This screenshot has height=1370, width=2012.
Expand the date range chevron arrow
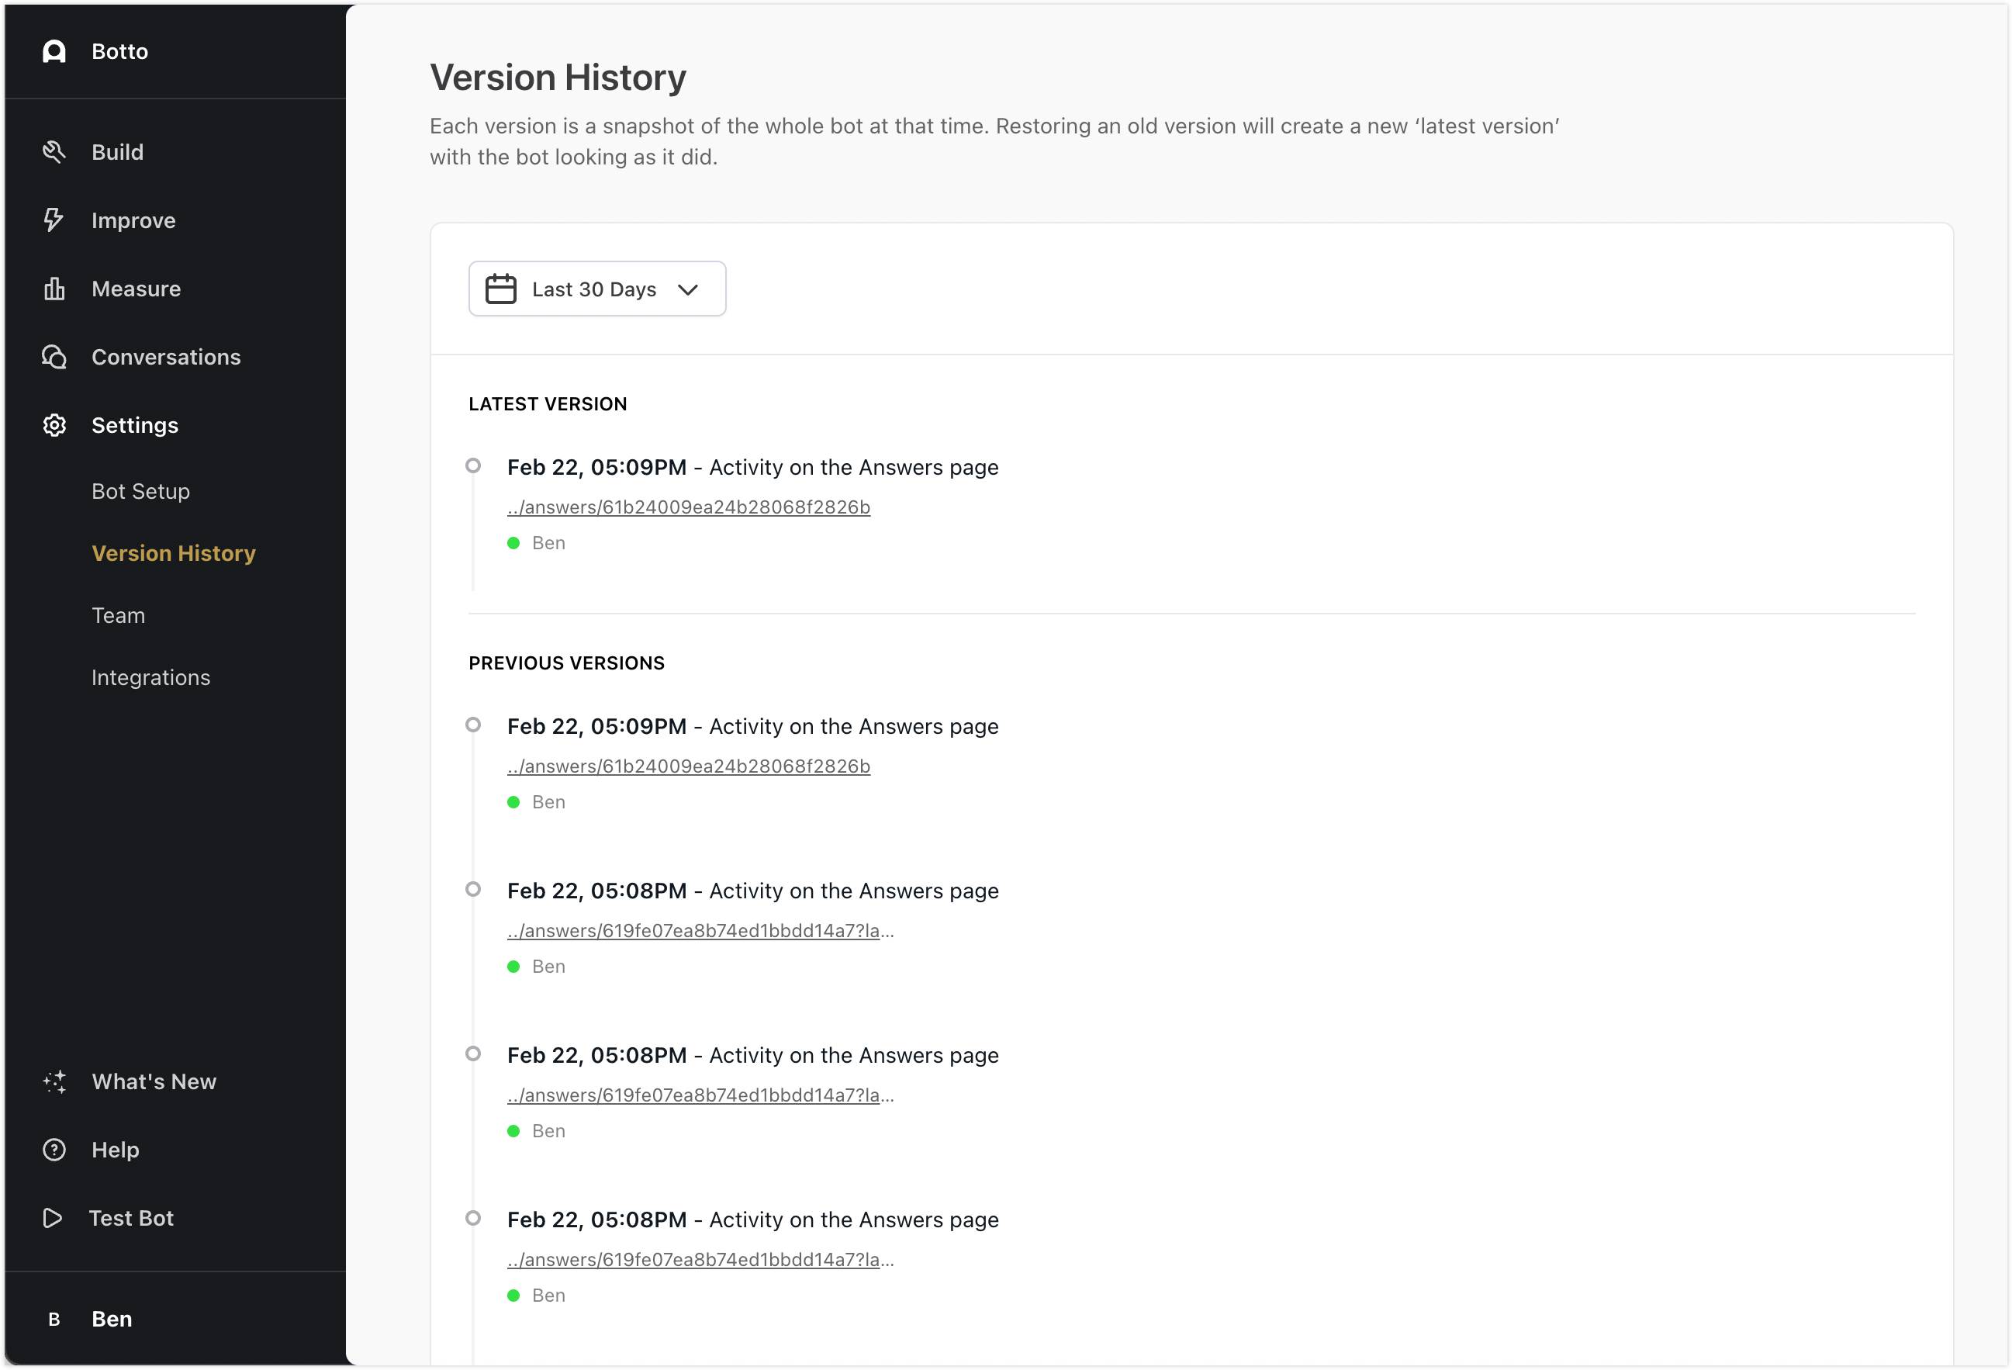click(x=688, y=289)
